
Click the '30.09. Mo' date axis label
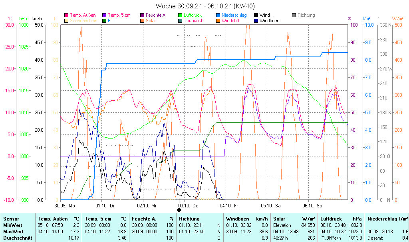coord(65,206)
